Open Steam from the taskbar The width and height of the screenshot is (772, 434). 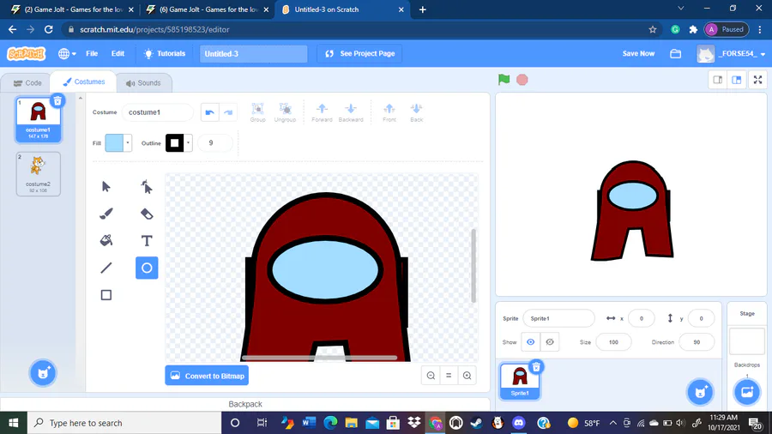[476, 423]
